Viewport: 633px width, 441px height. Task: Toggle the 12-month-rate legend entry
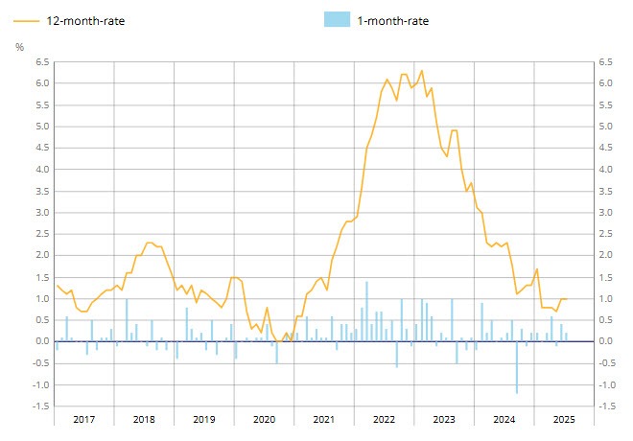[x=69, y=21]
